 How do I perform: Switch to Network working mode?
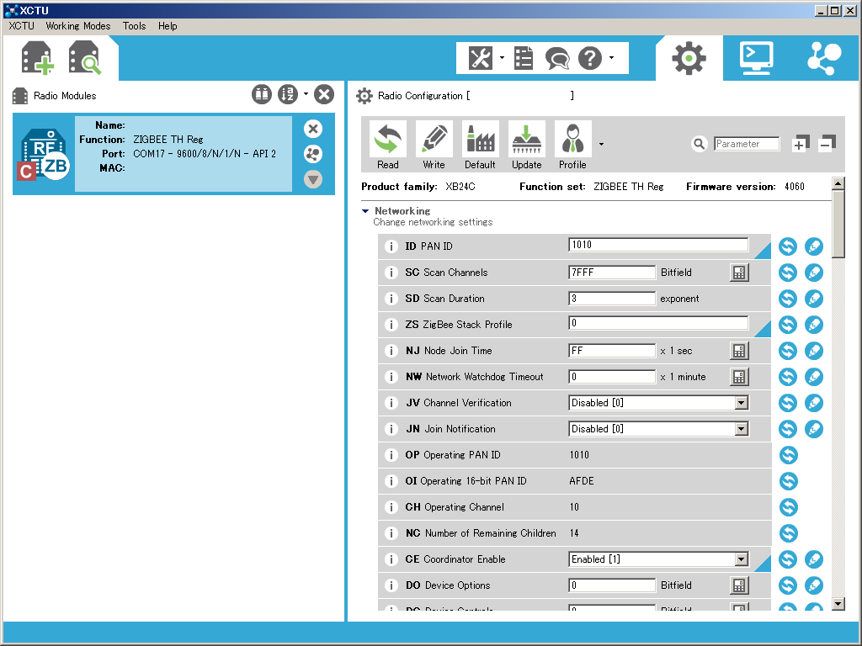pos(824,58)
